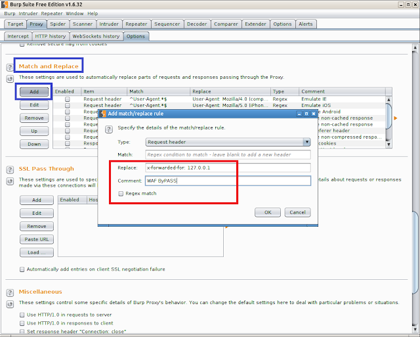Enable Use HTTP/1.0 in responses to client
This screenshot has width=420, height=337.
point(22,323)
